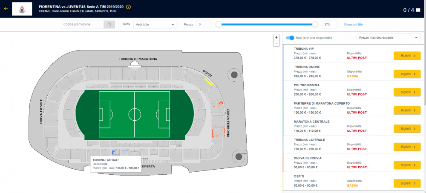Select the POLTRONISSIMA row title
Image resolution: width=426 pixels, height=193 pixels.
pyautogui.click(x=307, y=85)
